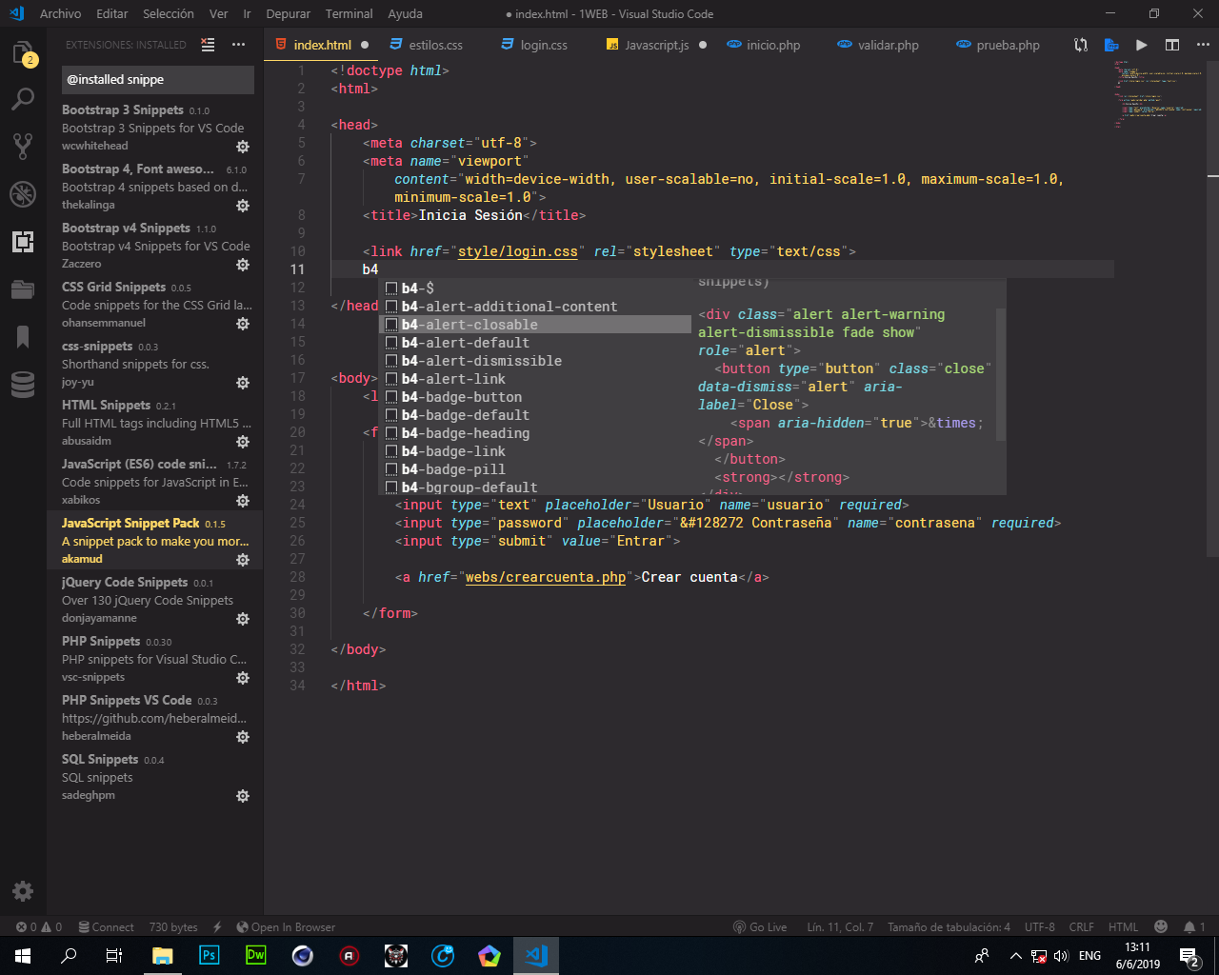Change the HTML language mode
Screen dimensions: 1219x975
point(1123,926)
